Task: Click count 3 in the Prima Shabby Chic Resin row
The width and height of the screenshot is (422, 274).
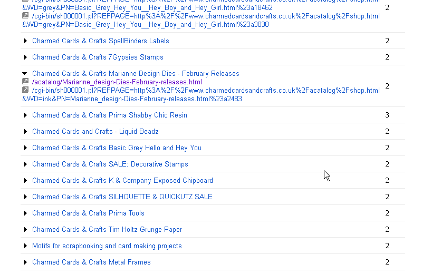Action: coord(387,115)
